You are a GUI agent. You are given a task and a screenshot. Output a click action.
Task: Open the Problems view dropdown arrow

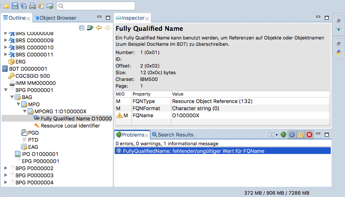click(x=277, y=135)
